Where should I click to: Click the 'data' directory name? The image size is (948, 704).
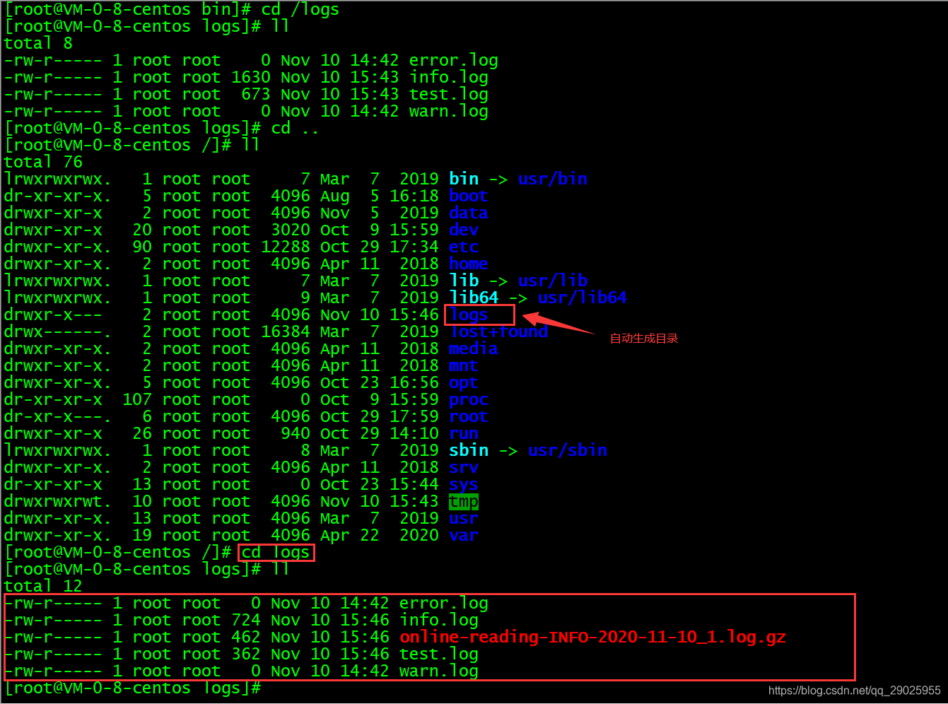(x=468, y=213)
